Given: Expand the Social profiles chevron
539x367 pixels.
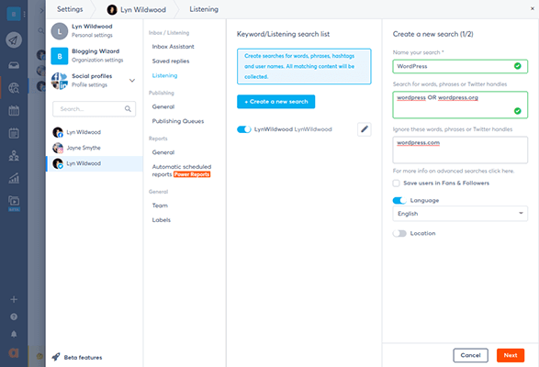Looking at the screenshot, I should coord(132,81).
